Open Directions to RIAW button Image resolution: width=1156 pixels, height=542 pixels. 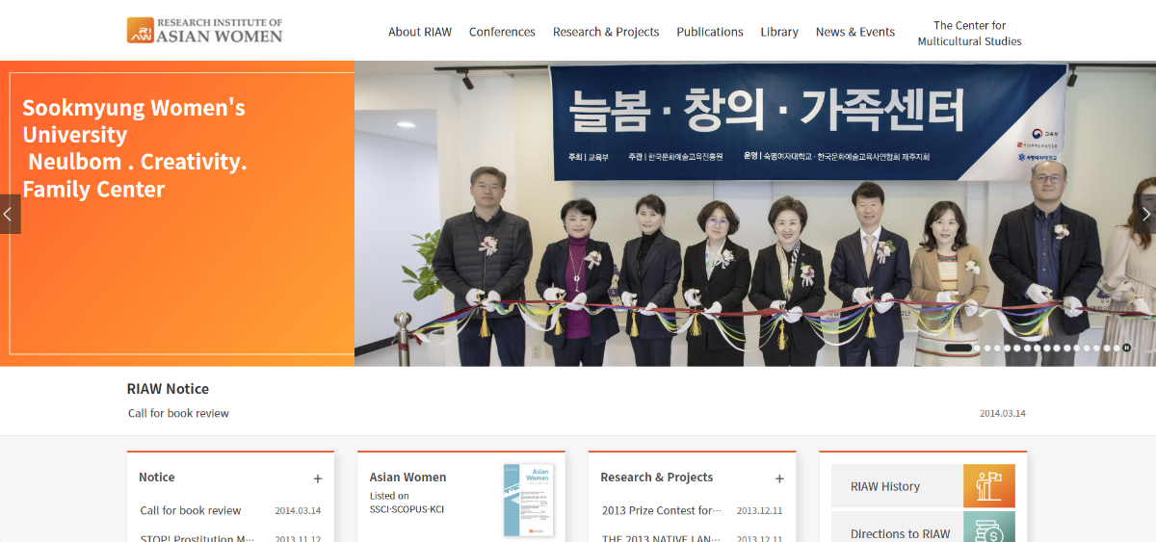pos(923,527)
